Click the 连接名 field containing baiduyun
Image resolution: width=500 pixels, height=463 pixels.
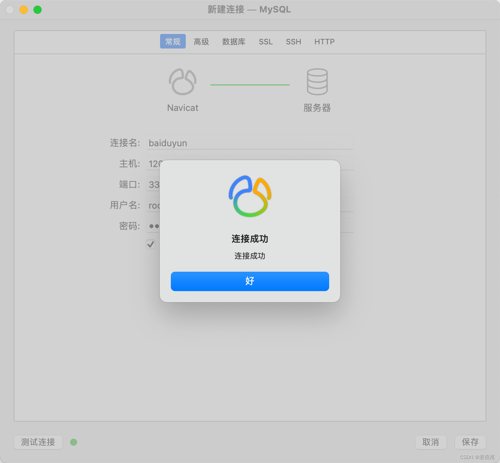pyautogui.click(x=250, y=142)
